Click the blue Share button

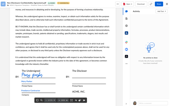[159, 4]
